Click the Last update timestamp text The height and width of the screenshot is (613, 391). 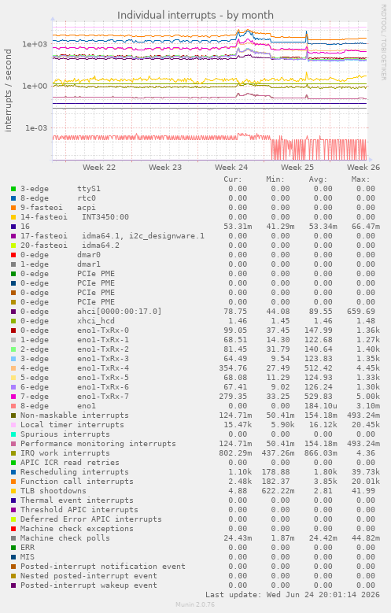point(293,595)
